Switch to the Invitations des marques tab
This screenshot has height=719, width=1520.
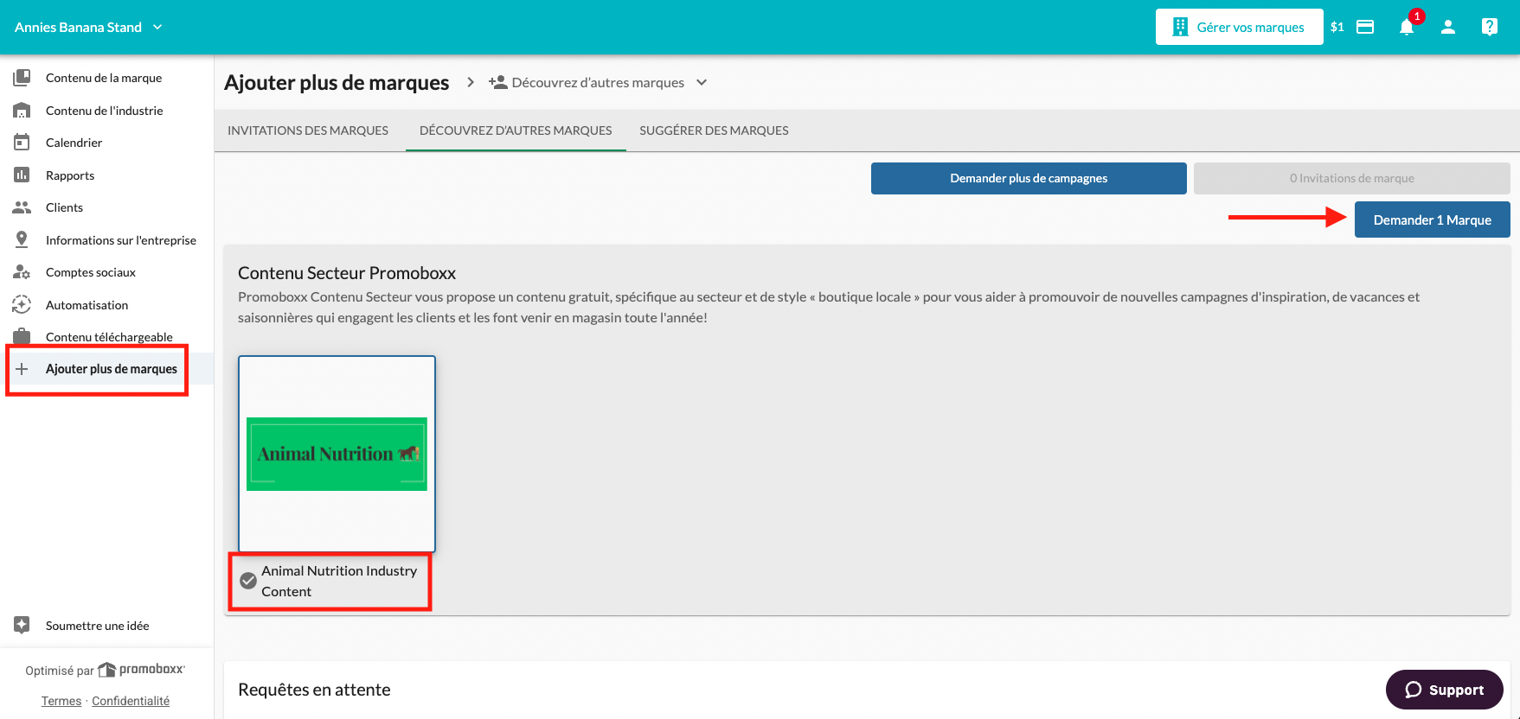pos(308,130)
